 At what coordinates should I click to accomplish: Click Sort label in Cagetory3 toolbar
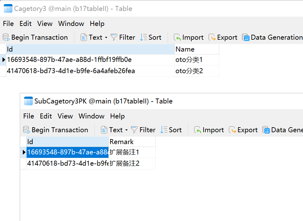pos(155,37)
